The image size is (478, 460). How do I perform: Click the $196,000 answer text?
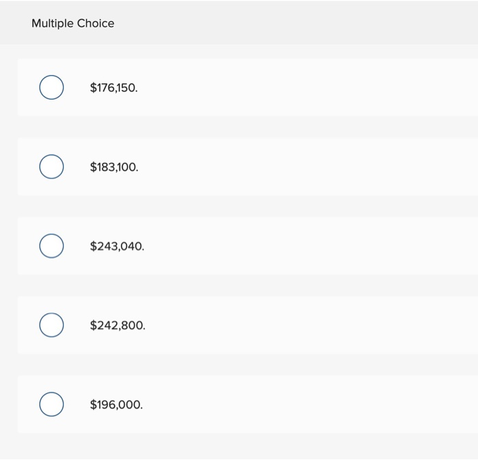point(116,405)
